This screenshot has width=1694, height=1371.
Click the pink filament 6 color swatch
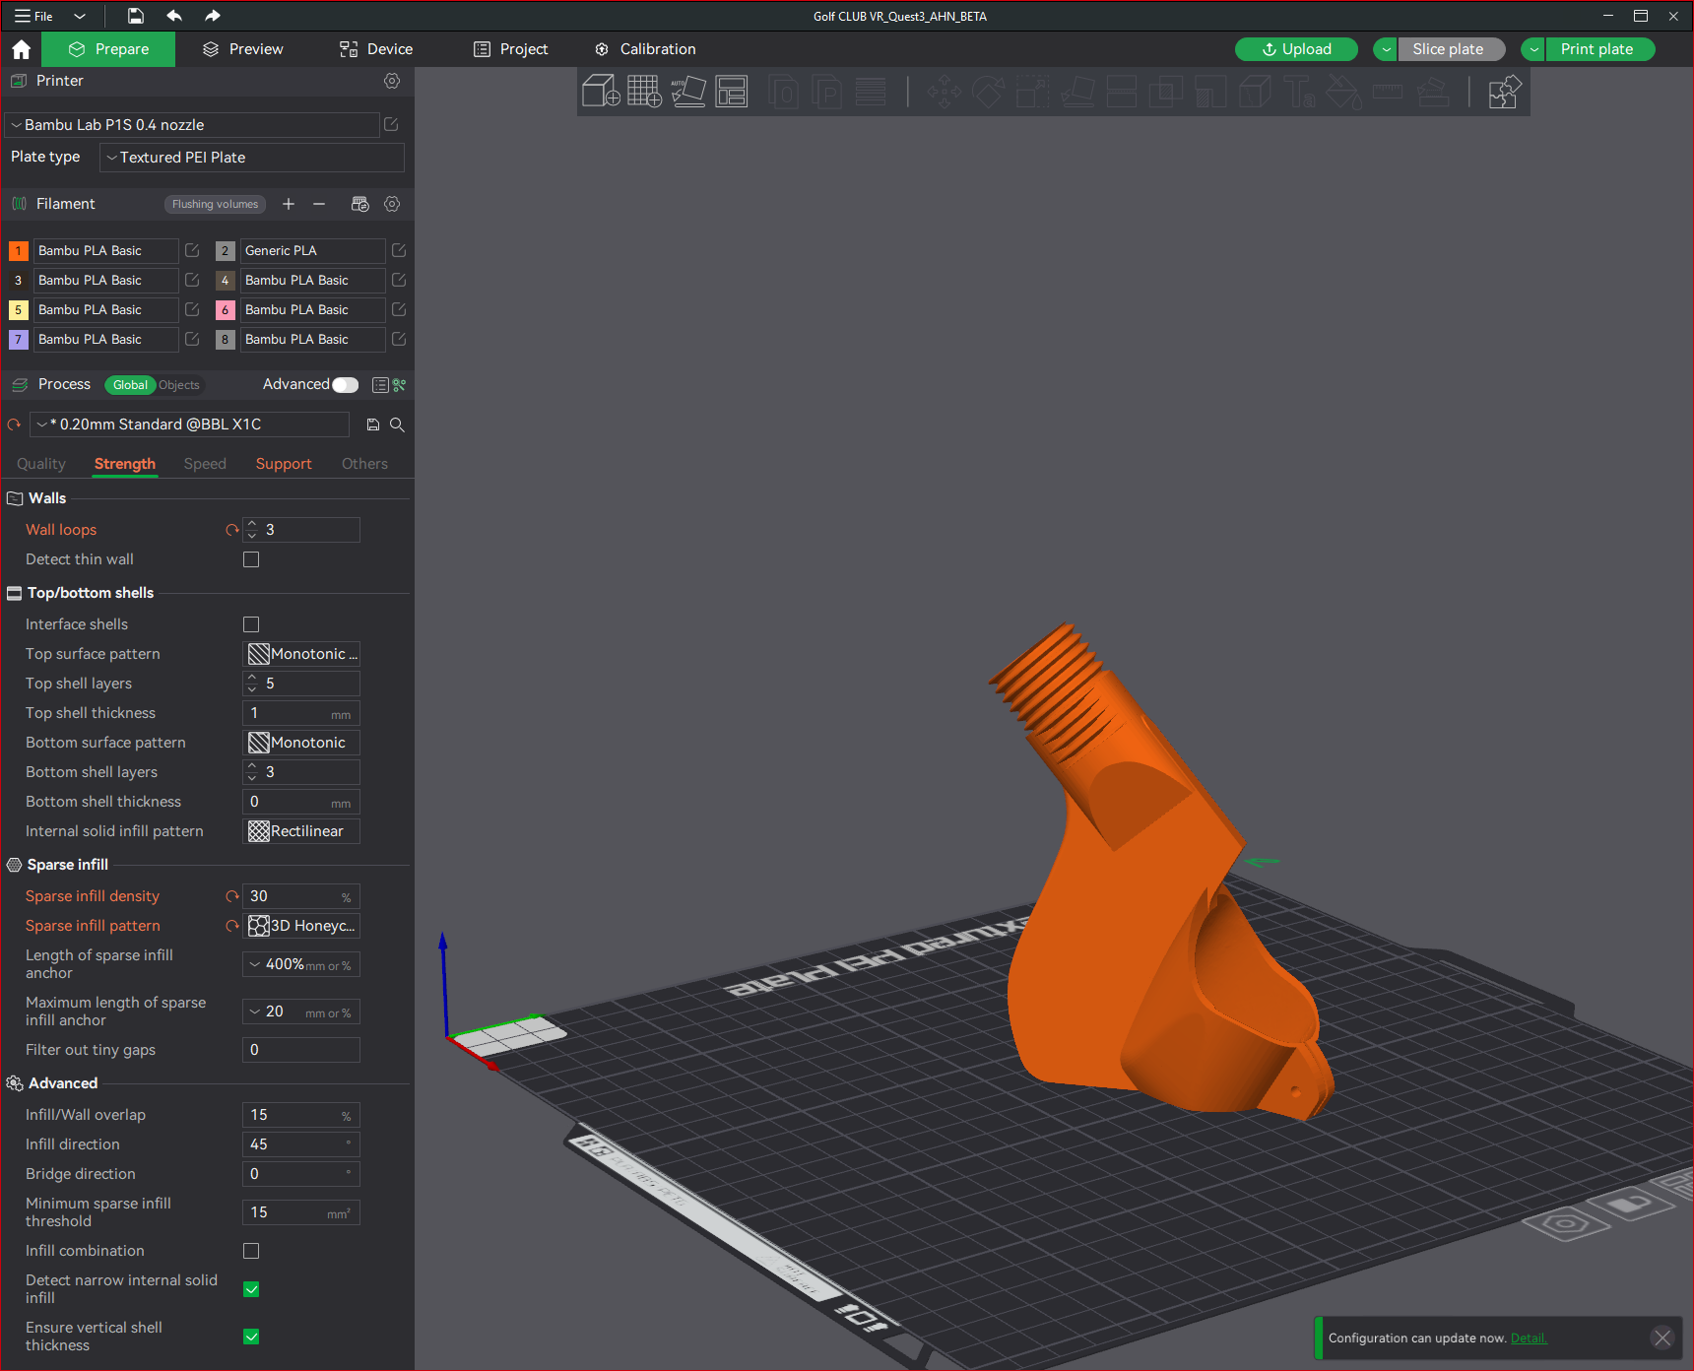pyautogui.click(x=225, y=310)
